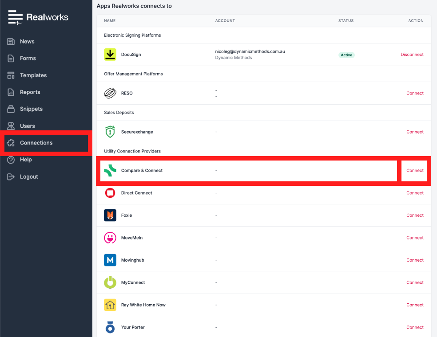
Task: Click the Electronic Signing Platforms heading
Action: click(x=132, y=35)
